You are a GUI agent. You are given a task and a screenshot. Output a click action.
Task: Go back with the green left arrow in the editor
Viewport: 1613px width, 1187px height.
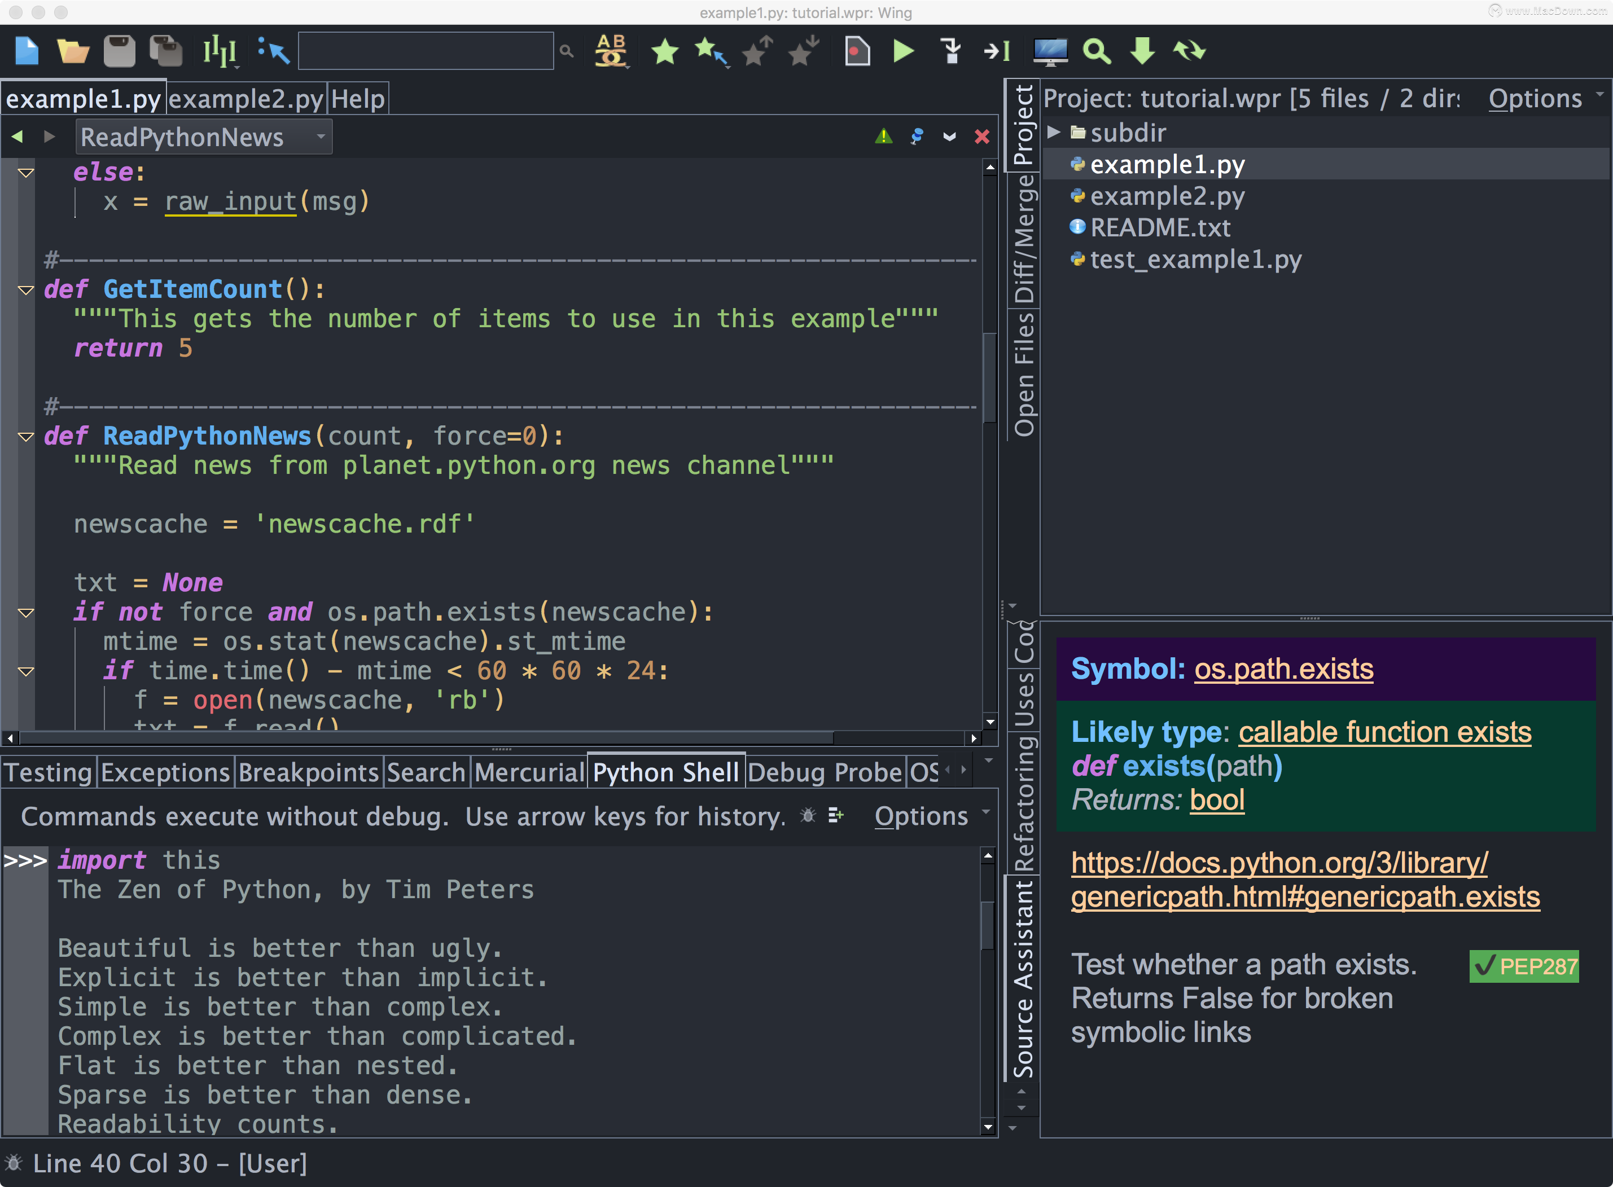(17, 136)
